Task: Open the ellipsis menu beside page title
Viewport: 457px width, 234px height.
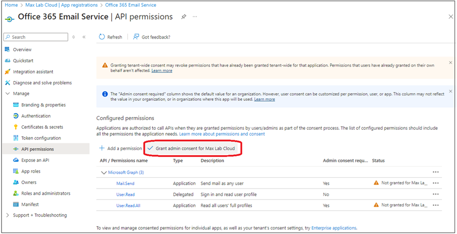Action: coord(195,17)
